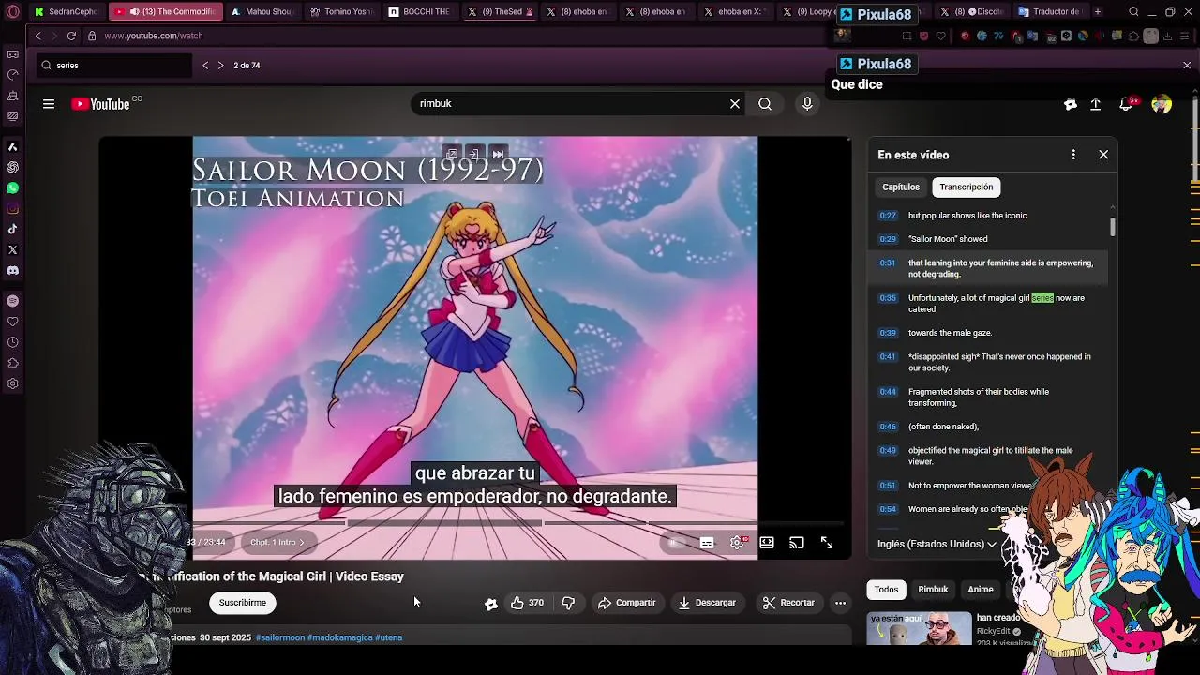Jump to transcript line at 0:41 disappointed sigh

[x=988, y=363]
